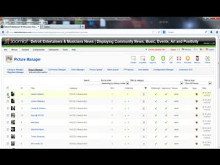Click the Approve toolbar icon

pos(153,60)
